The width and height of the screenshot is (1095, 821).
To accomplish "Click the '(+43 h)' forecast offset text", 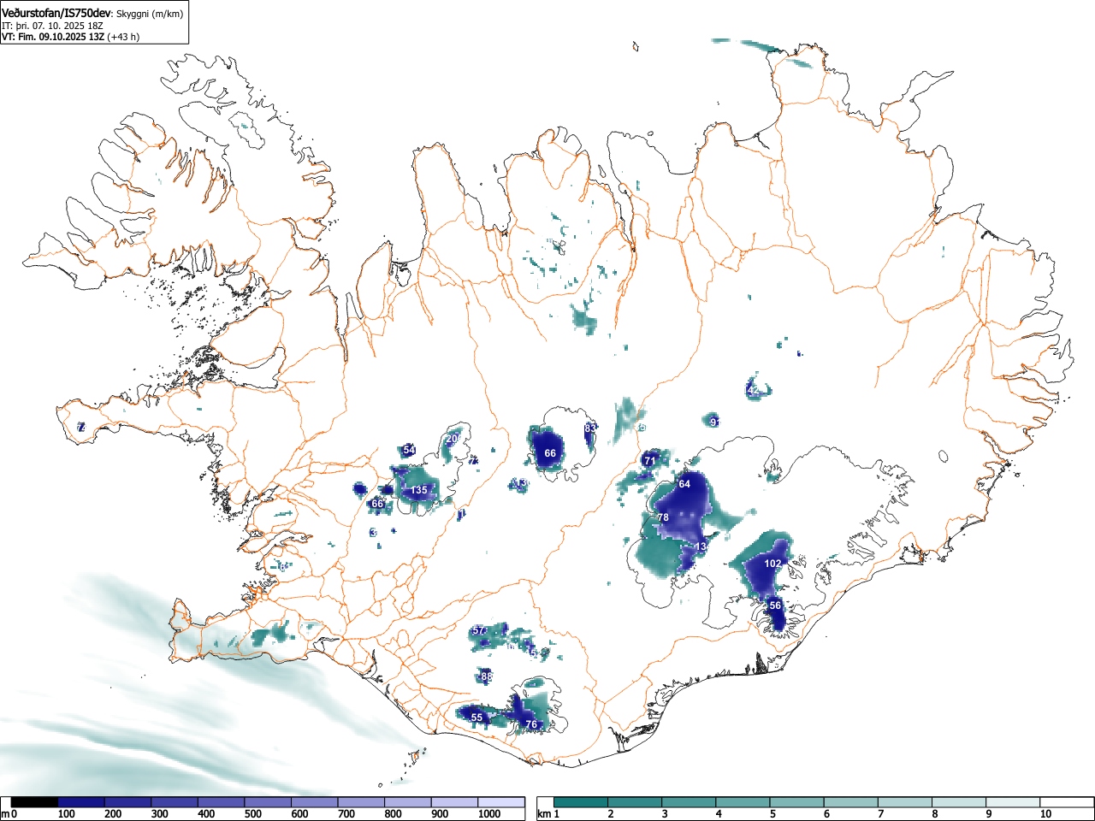I will coord(122,37).
